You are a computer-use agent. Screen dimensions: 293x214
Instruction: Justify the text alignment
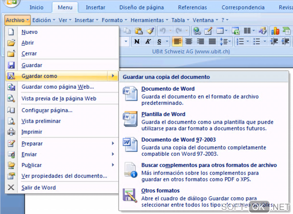coord(212,41)
